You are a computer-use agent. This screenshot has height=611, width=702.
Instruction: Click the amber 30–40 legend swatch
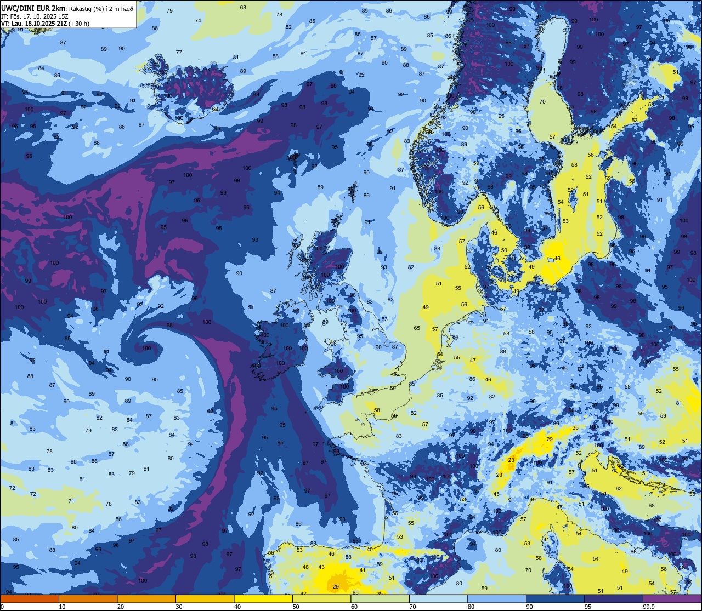tap(205, 598)
